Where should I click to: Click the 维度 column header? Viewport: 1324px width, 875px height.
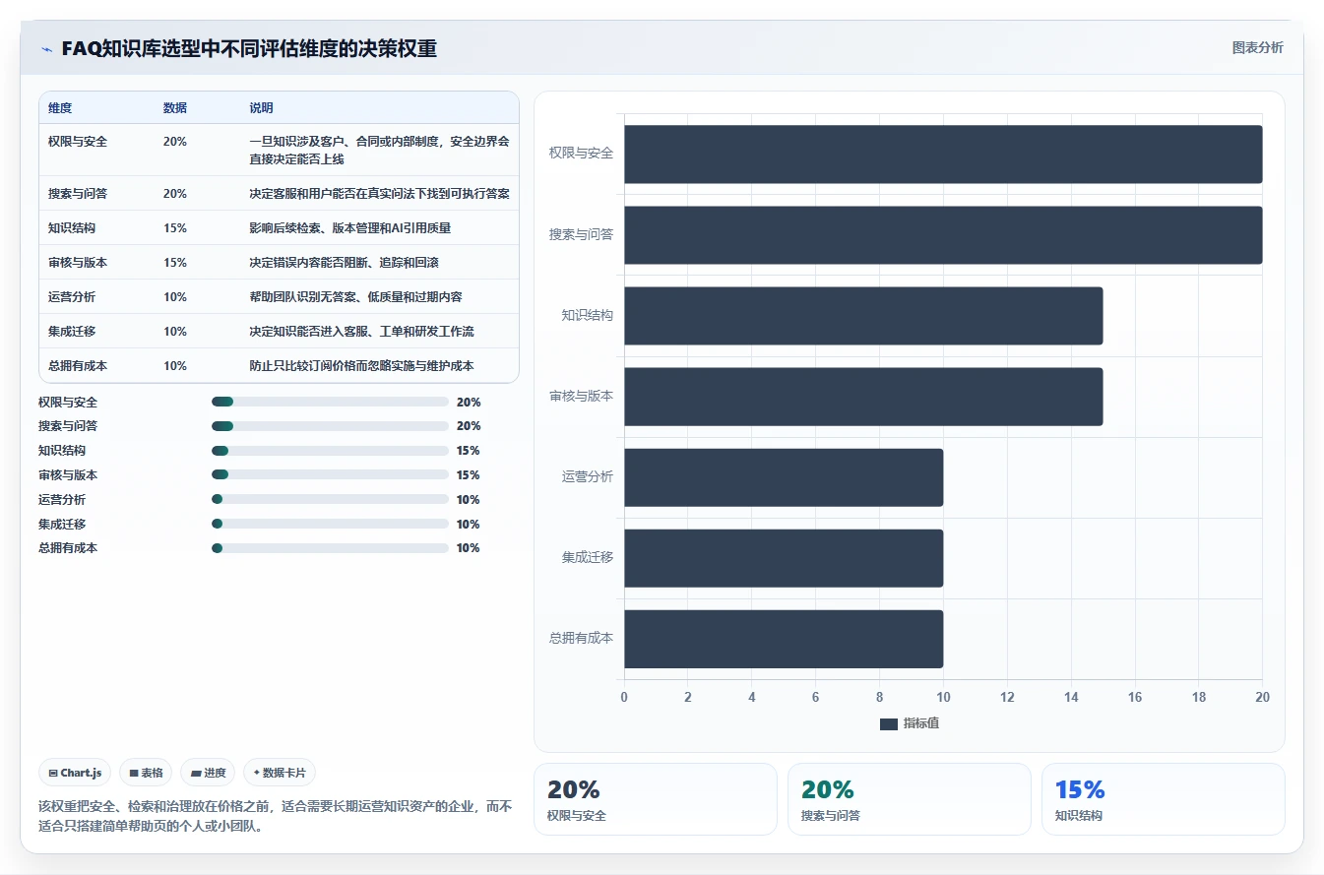60,107
